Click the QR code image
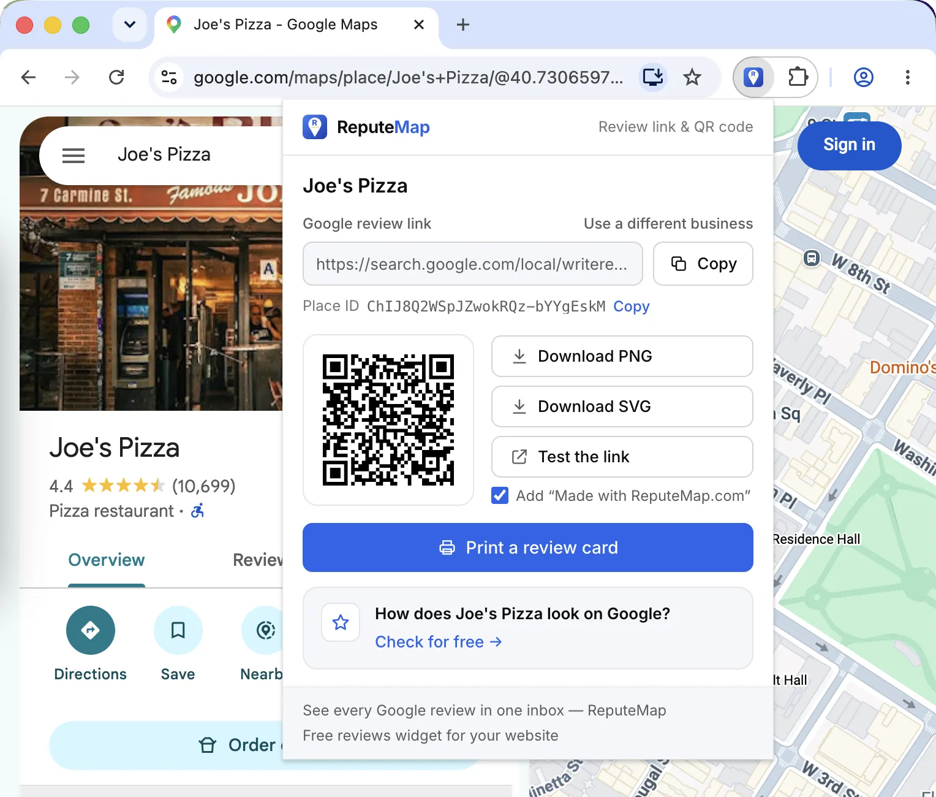 click(x=388, y=420)
